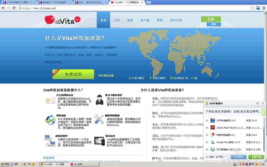
Task: Click the secure network access card icon
Action: click(x=50, y=100)
